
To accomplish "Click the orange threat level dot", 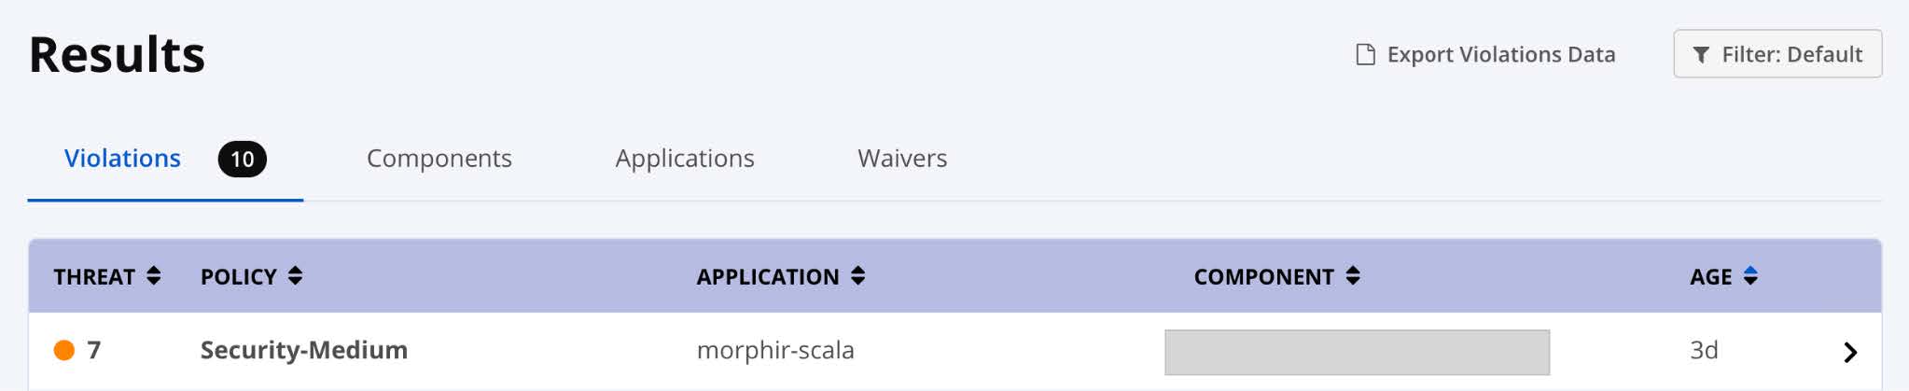I will (x=64, y=350).
